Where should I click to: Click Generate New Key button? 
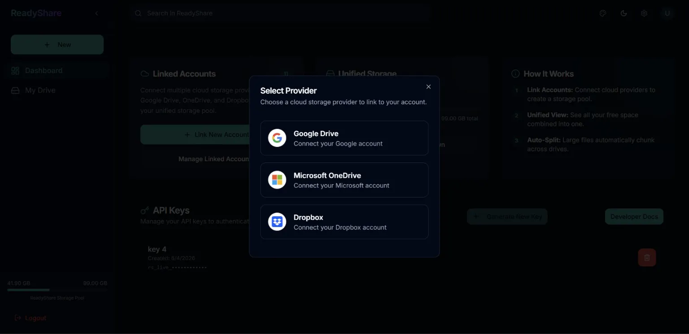pyautogui.click(x=507, y=217)
